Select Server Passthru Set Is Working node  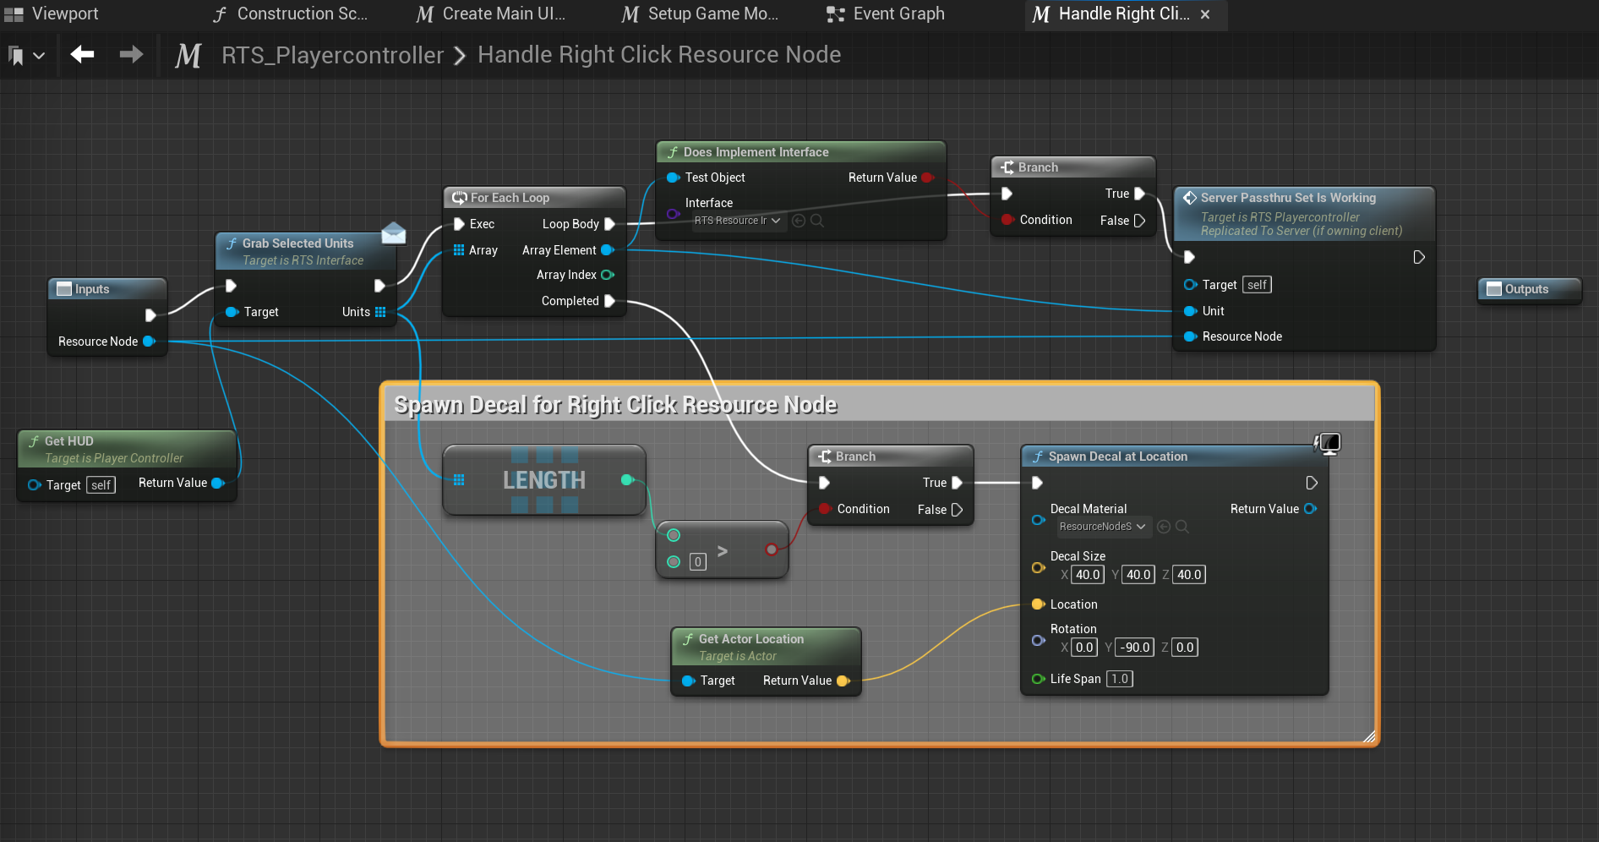(x=1304, y=213)
